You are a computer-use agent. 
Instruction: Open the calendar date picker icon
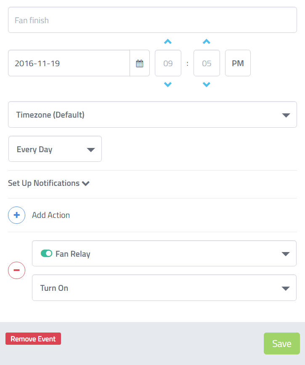coord(140,64)
